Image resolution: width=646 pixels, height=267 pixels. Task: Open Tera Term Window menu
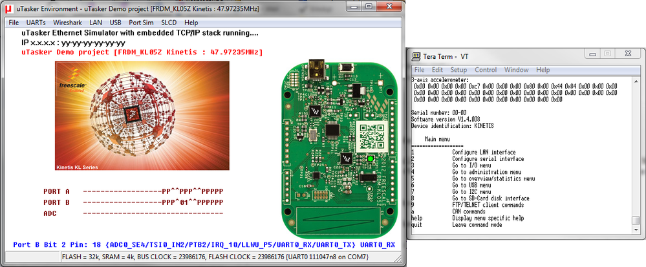[x=517, y=70]
